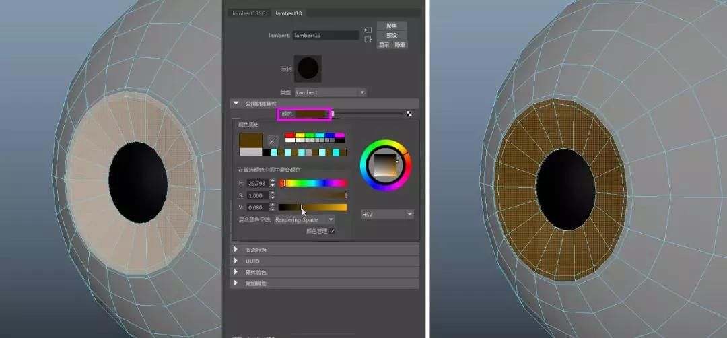Click the 显示 show button
727x338 pixels.
[384, 44]
